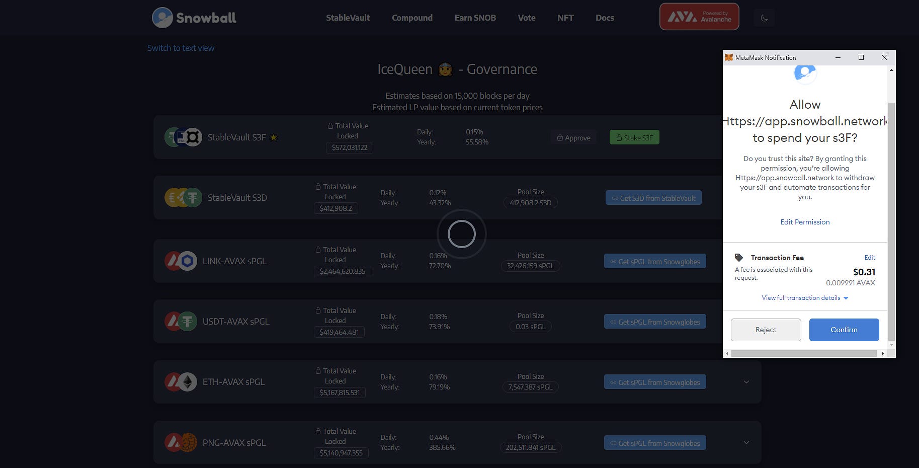
Task: Click MetaMask horizontal scrollbar left arrow
Action: (x=727, y=353)
